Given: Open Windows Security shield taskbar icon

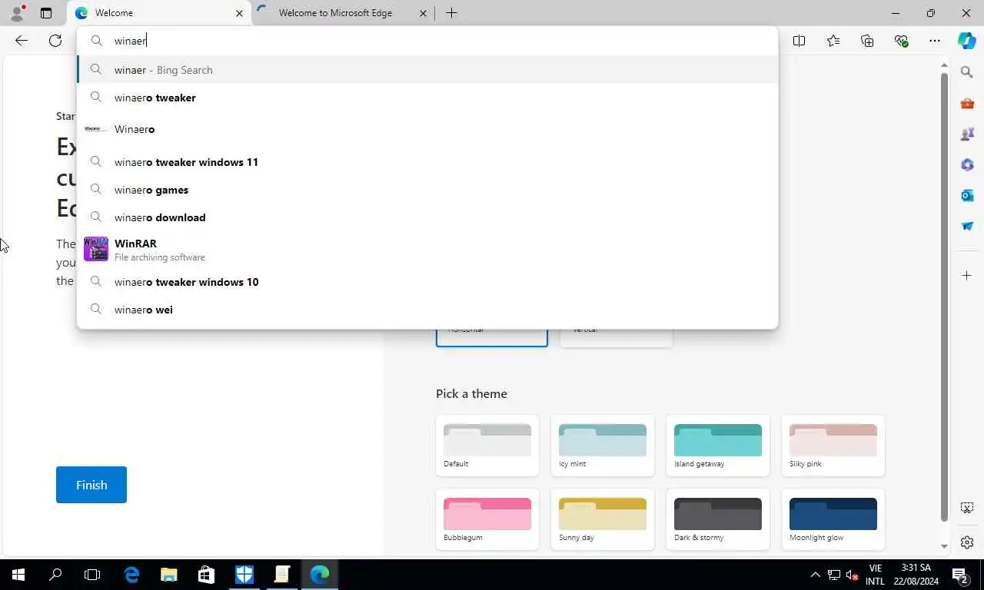Looking at the screenshot, I should click(244, 575).
